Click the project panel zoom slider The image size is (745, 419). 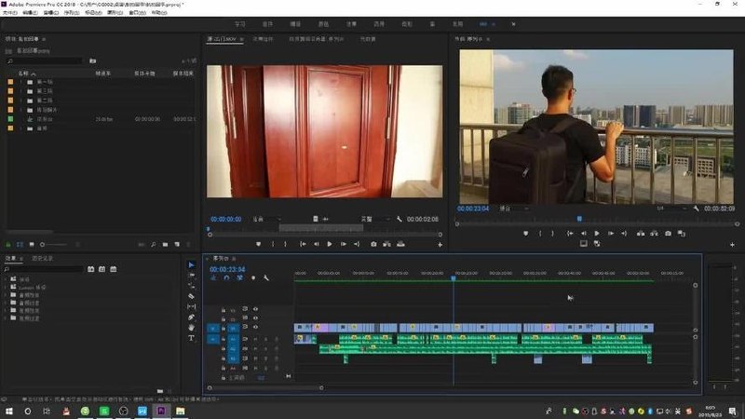tap(56, 245)
